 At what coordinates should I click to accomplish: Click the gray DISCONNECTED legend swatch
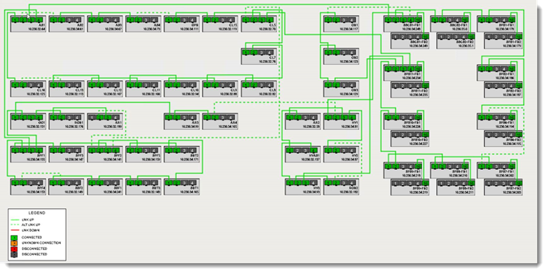(14, 254)
